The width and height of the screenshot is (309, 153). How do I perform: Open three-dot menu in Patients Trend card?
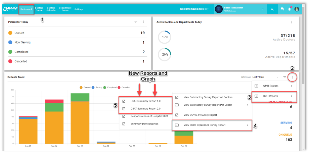coord(292,77)
